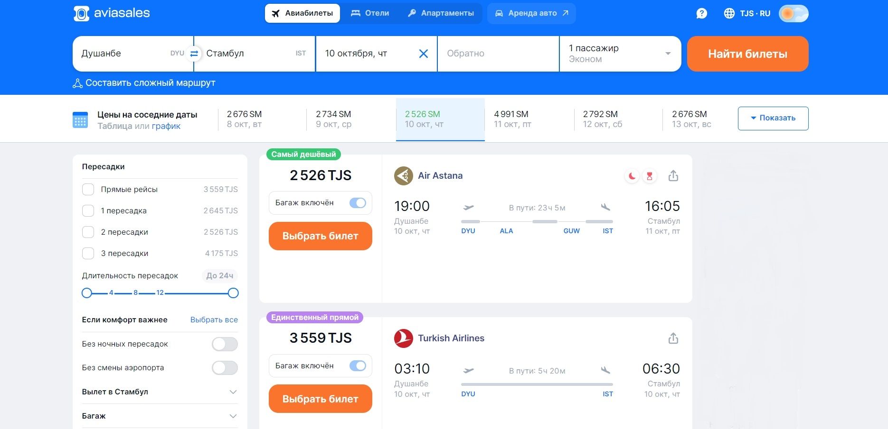Screen dimensions: 888x429
Task: Select 11 окт, пт price date
Action: (529, 119)
